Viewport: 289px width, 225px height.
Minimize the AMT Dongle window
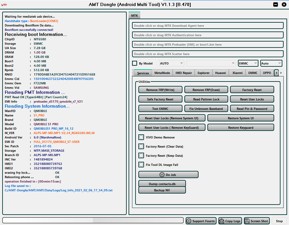275,4
